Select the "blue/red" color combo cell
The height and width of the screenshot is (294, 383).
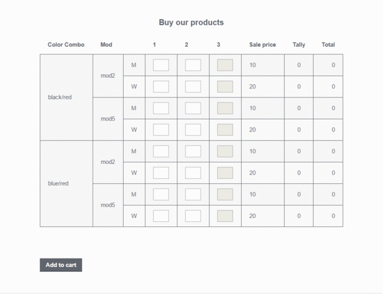pyautogui.click(x=66, y=183)
